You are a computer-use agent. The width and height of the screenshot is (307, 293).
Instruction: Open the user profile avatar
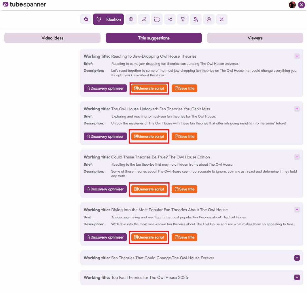pyautogui.click(x=292, y=5)
